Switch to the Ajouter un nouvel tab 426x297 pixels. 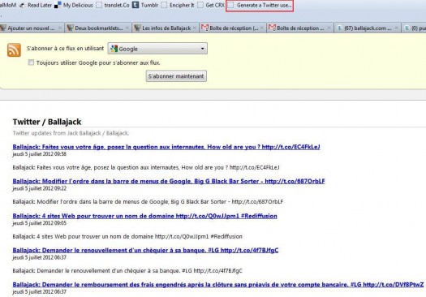click(x=32, y=28)
